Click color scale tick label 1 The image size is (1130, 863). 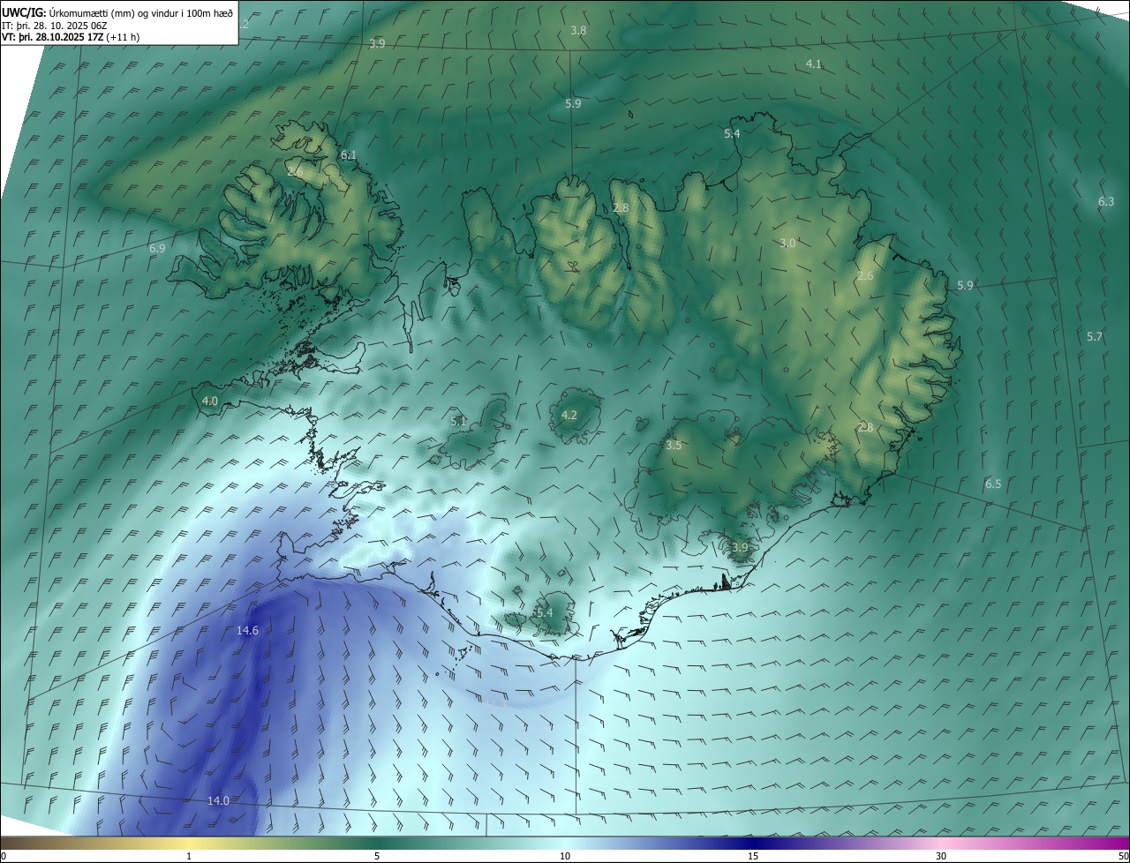tap(189, 856)
